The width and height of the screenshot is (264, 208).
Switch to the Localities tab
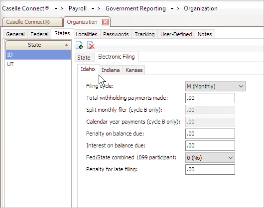pos(87,34)
